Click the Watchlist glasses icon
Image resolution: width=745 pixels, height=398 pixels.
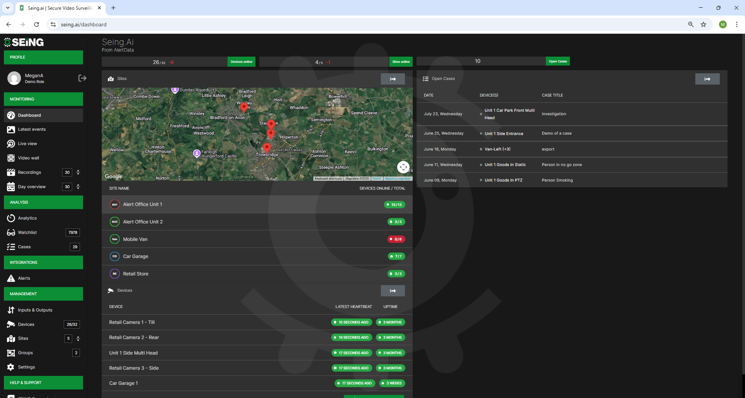tap(12, 232)
